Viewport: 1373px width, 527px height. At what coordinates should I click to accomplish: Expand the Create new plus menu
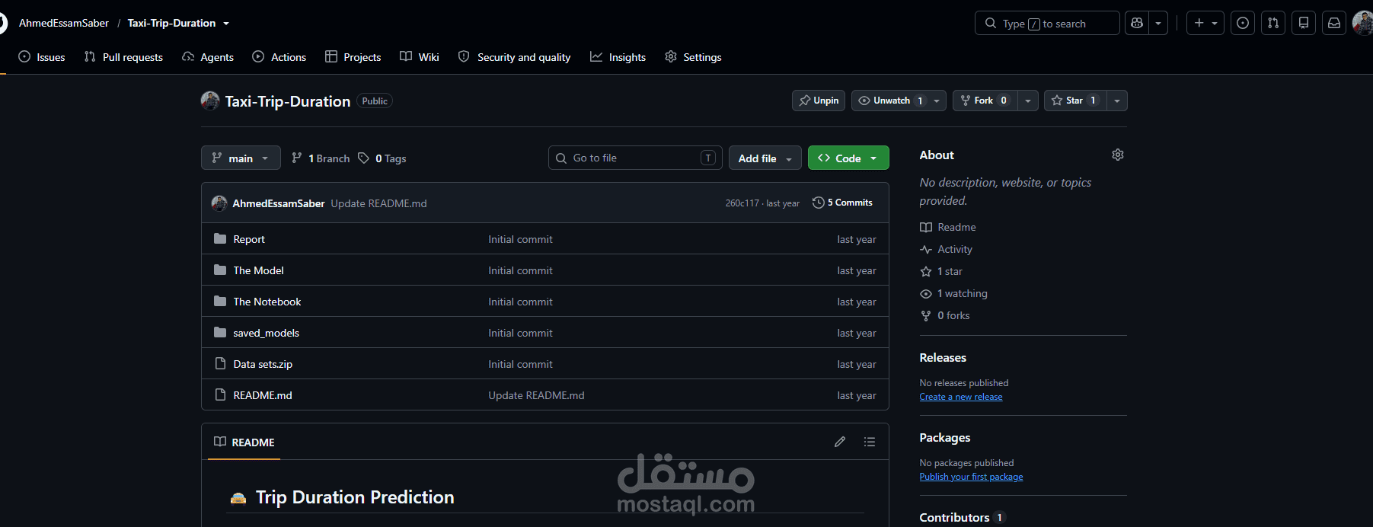point(1205,24)
